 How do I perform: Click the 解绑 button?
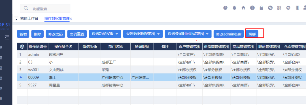[x=252, y=34]
